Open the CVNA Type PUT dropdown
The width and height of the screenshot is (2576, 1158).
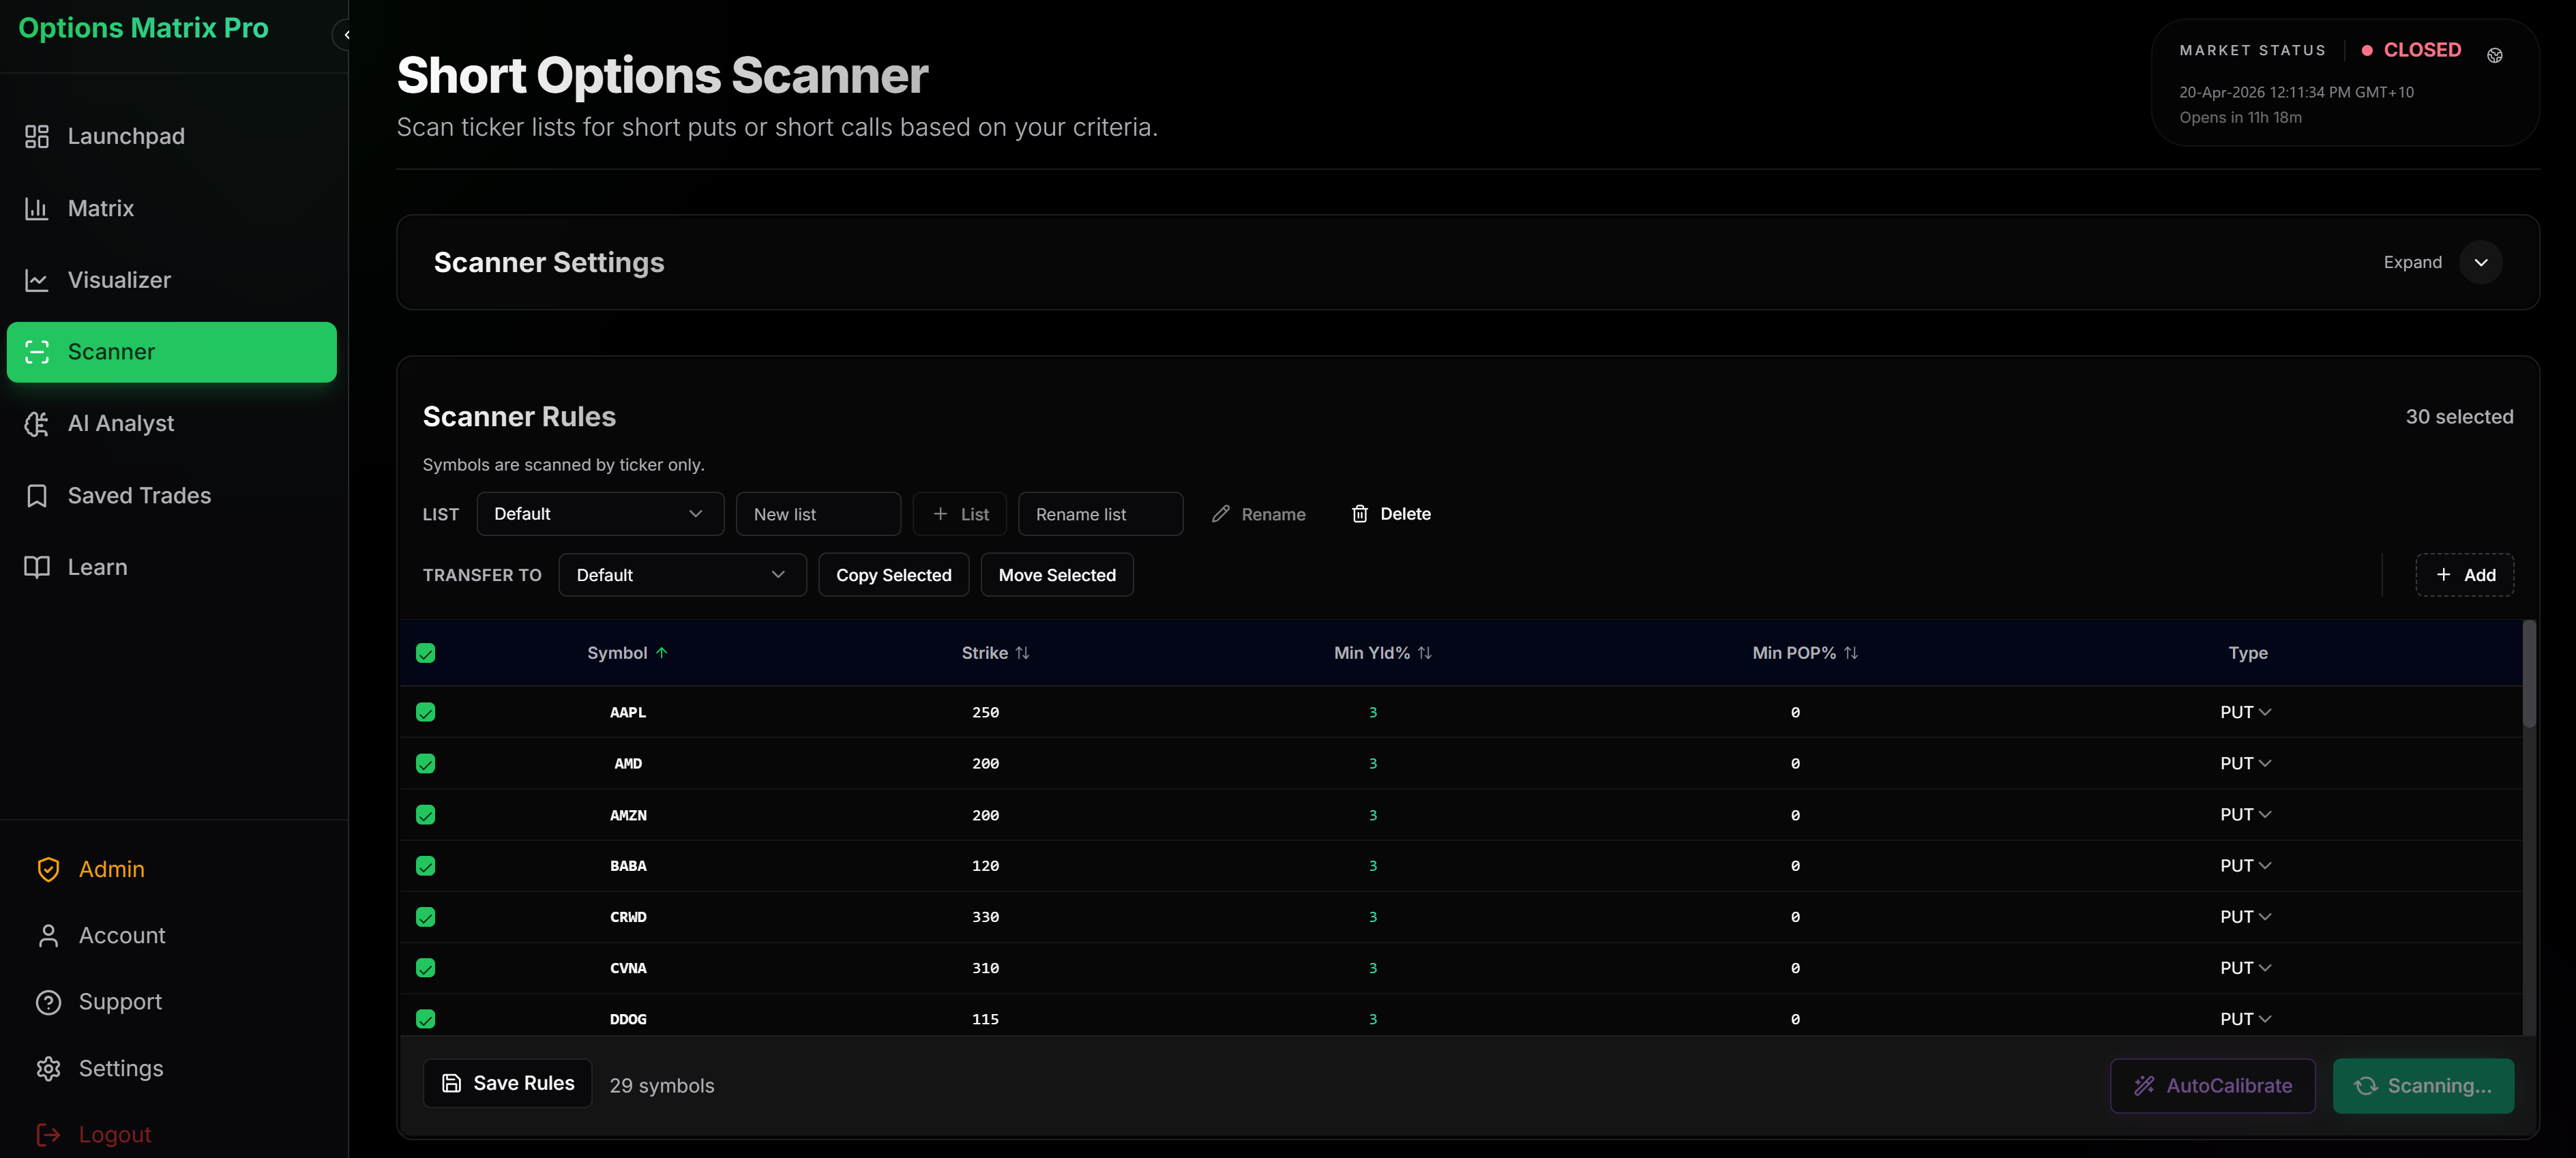click(x=2245, y=968)
